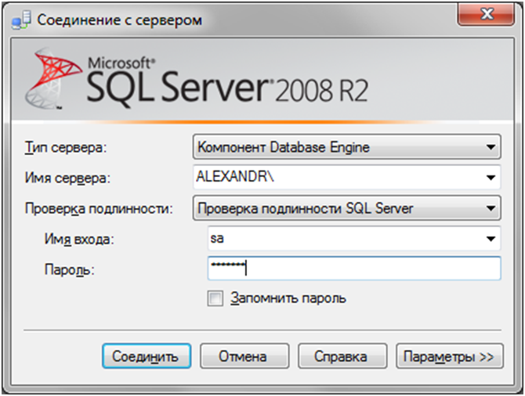Expand the Имя входа dropdown arrow
525x396 pixels.
click(491, 239)
